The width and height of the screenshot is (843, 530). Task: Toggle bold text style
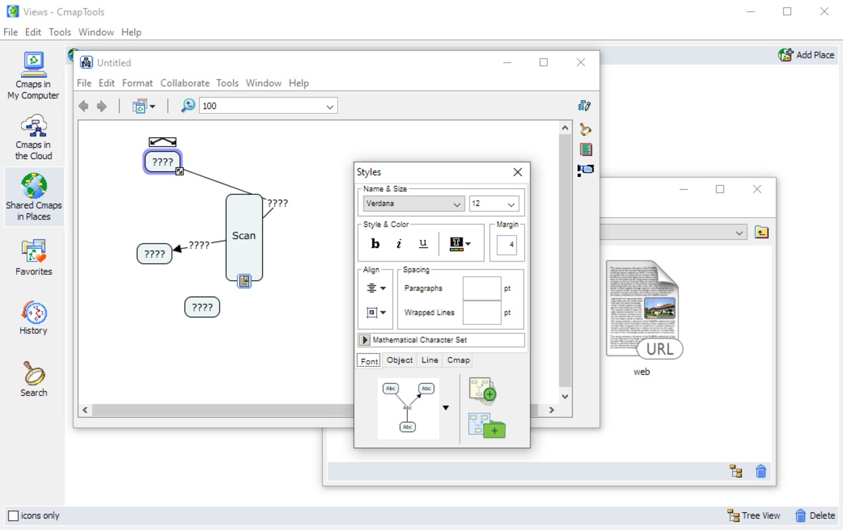(x=375, y=244)
